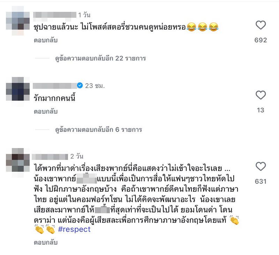View likes count 13

261,110
